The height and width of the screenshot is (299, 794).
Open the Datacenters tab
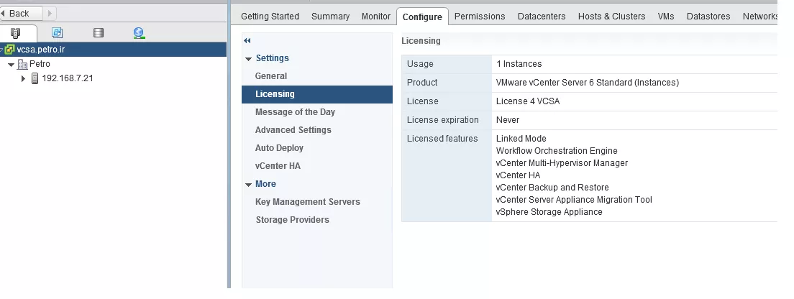click(542, 17)
